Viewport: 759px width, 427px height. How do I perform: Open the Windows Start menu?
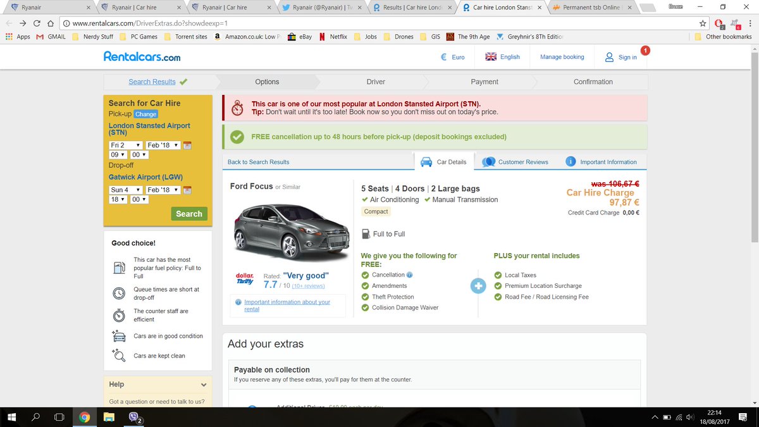(x=12, y=417)
